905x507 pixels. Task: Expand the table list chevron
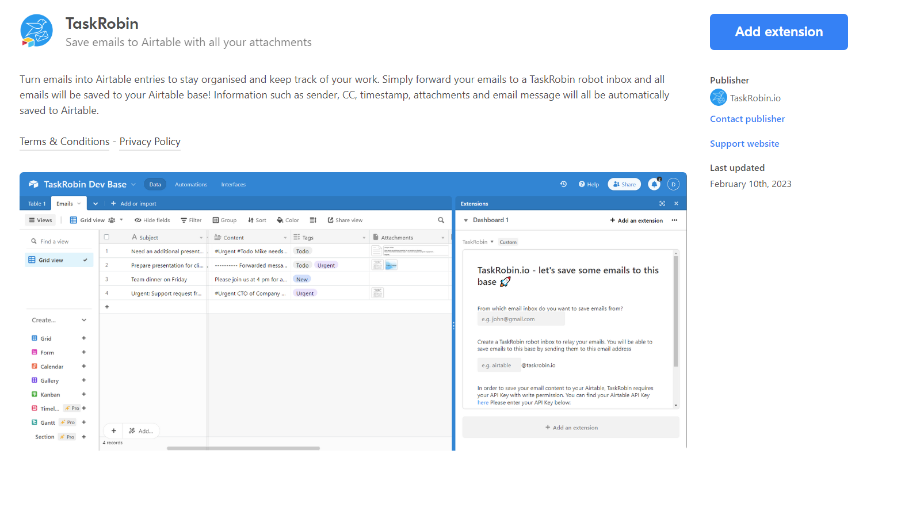click(x=96, y=204)
